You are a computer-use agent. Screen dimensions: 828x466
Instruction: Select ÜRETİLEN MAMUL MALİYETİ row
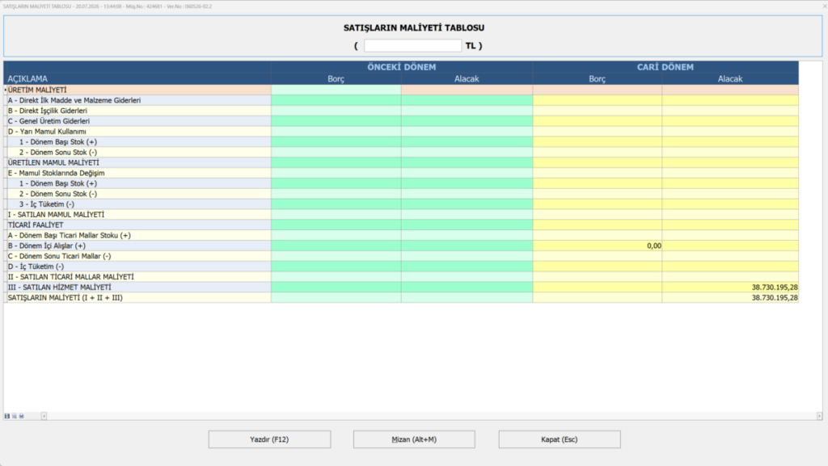pyautogui.click(x=401, y=162)
